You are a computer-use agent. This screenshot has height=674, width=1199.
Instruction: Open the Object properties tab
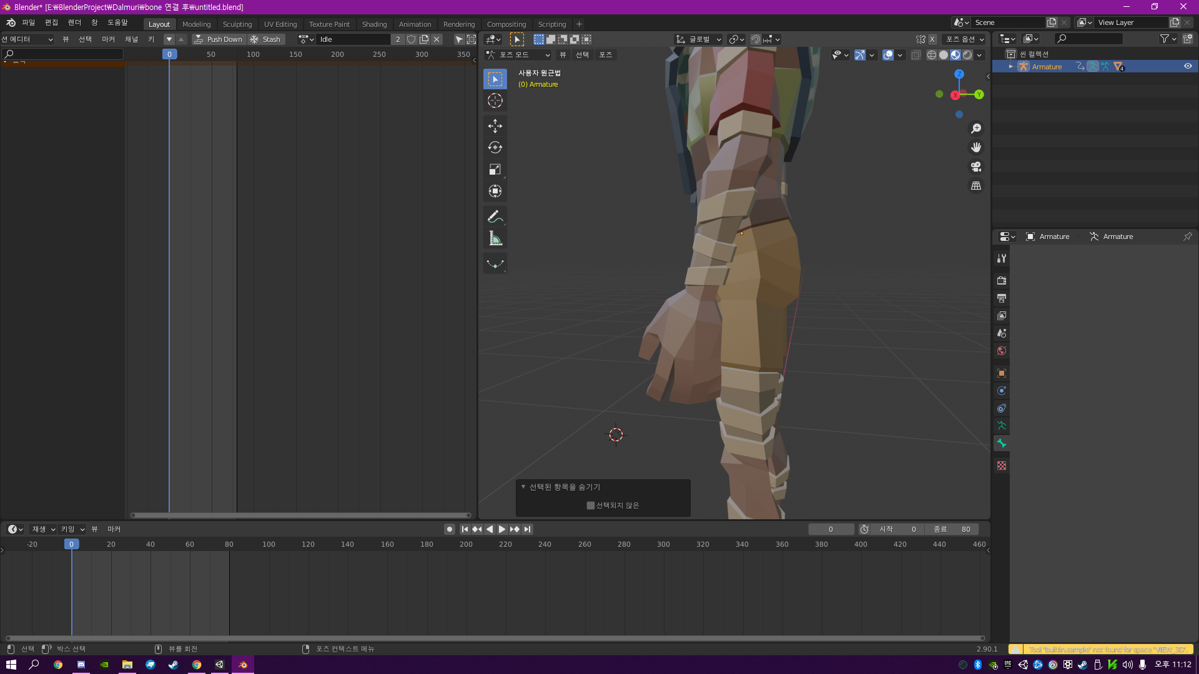point(1002,373)
